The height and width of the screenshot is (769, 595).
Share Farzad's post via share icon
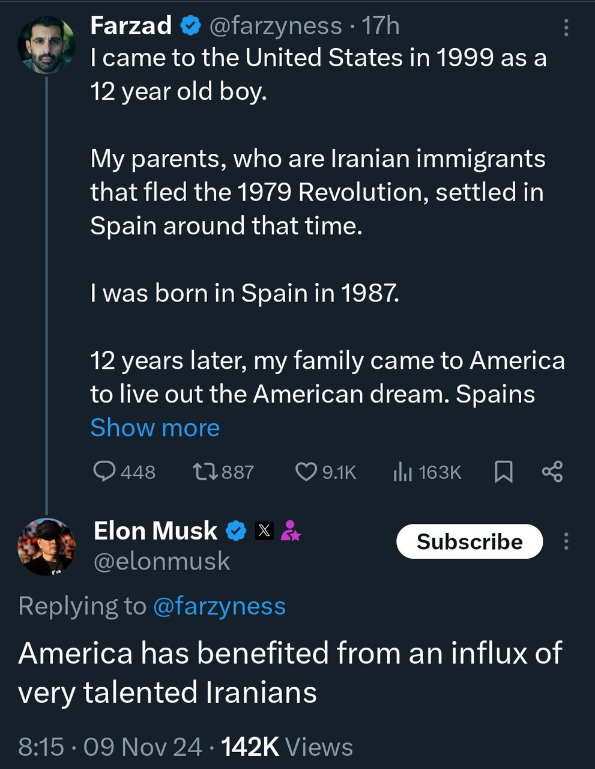coord(552,472)
